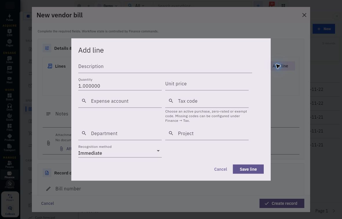Cancel the New vendor bill form
Viewport: 342px width, 219px height.
point(47,203)
